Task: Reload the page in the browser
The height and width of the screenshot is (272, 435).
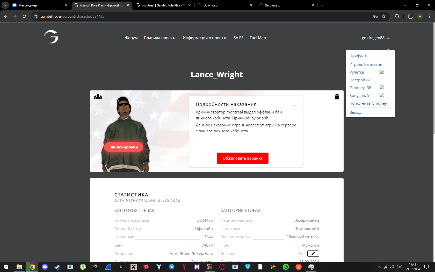Action: coord(24,16)
